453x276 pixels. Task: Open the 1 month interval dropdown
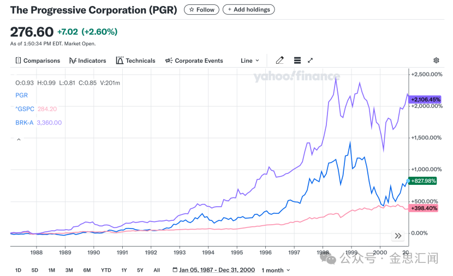point(276,270)
